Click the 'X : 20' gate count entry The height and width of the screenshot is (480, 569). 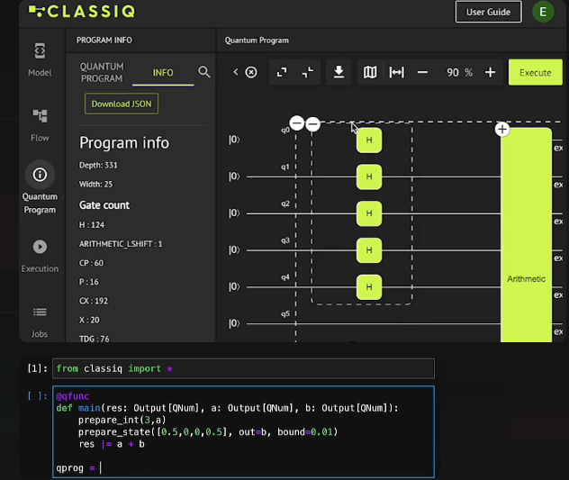pyautogui.click(x=89, y=320)
